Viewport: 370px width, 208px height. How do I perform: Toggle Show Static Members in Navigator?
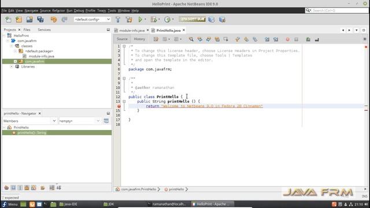tap(20, 188)
